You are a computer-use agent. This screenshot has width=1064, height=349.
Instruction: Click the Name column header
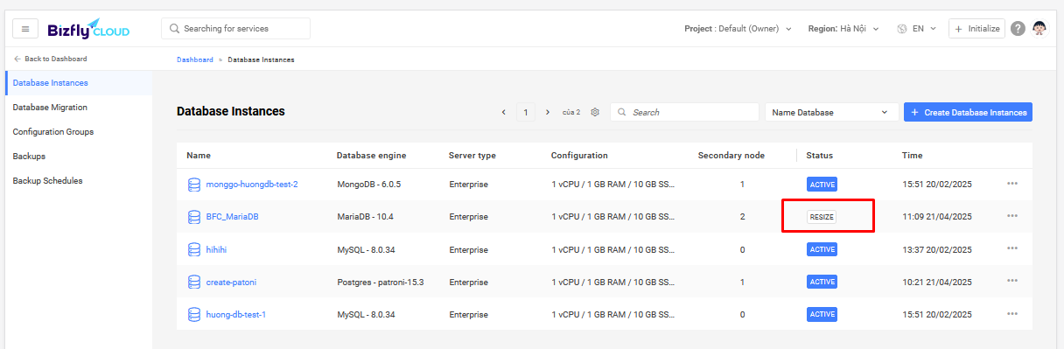[x=199, y=156]
